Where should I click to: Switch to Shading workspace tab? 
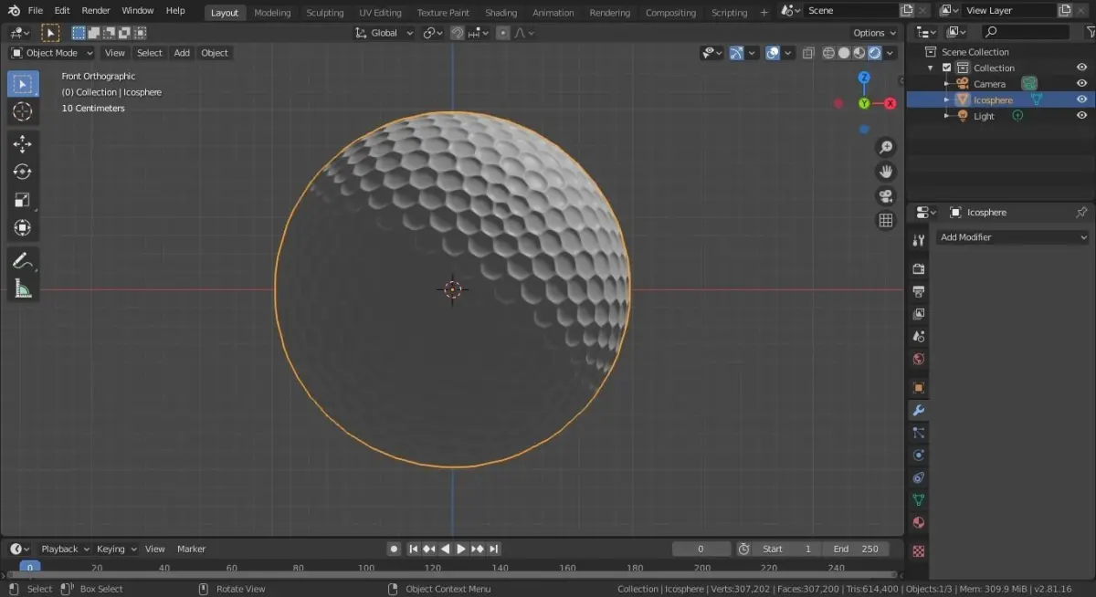tap(501, 13)
